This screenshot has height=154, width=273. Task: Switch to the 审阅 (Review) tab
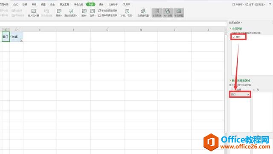click(x=34, y=4)
